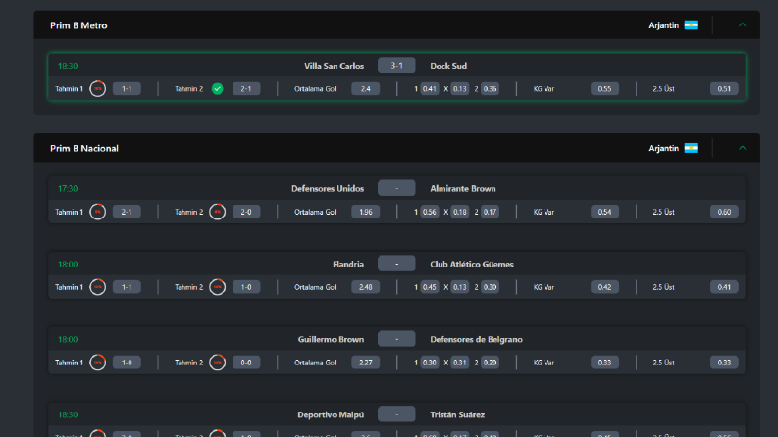
Task: Open the Almirante Brown team name
Action: click(x=463, y=189)
